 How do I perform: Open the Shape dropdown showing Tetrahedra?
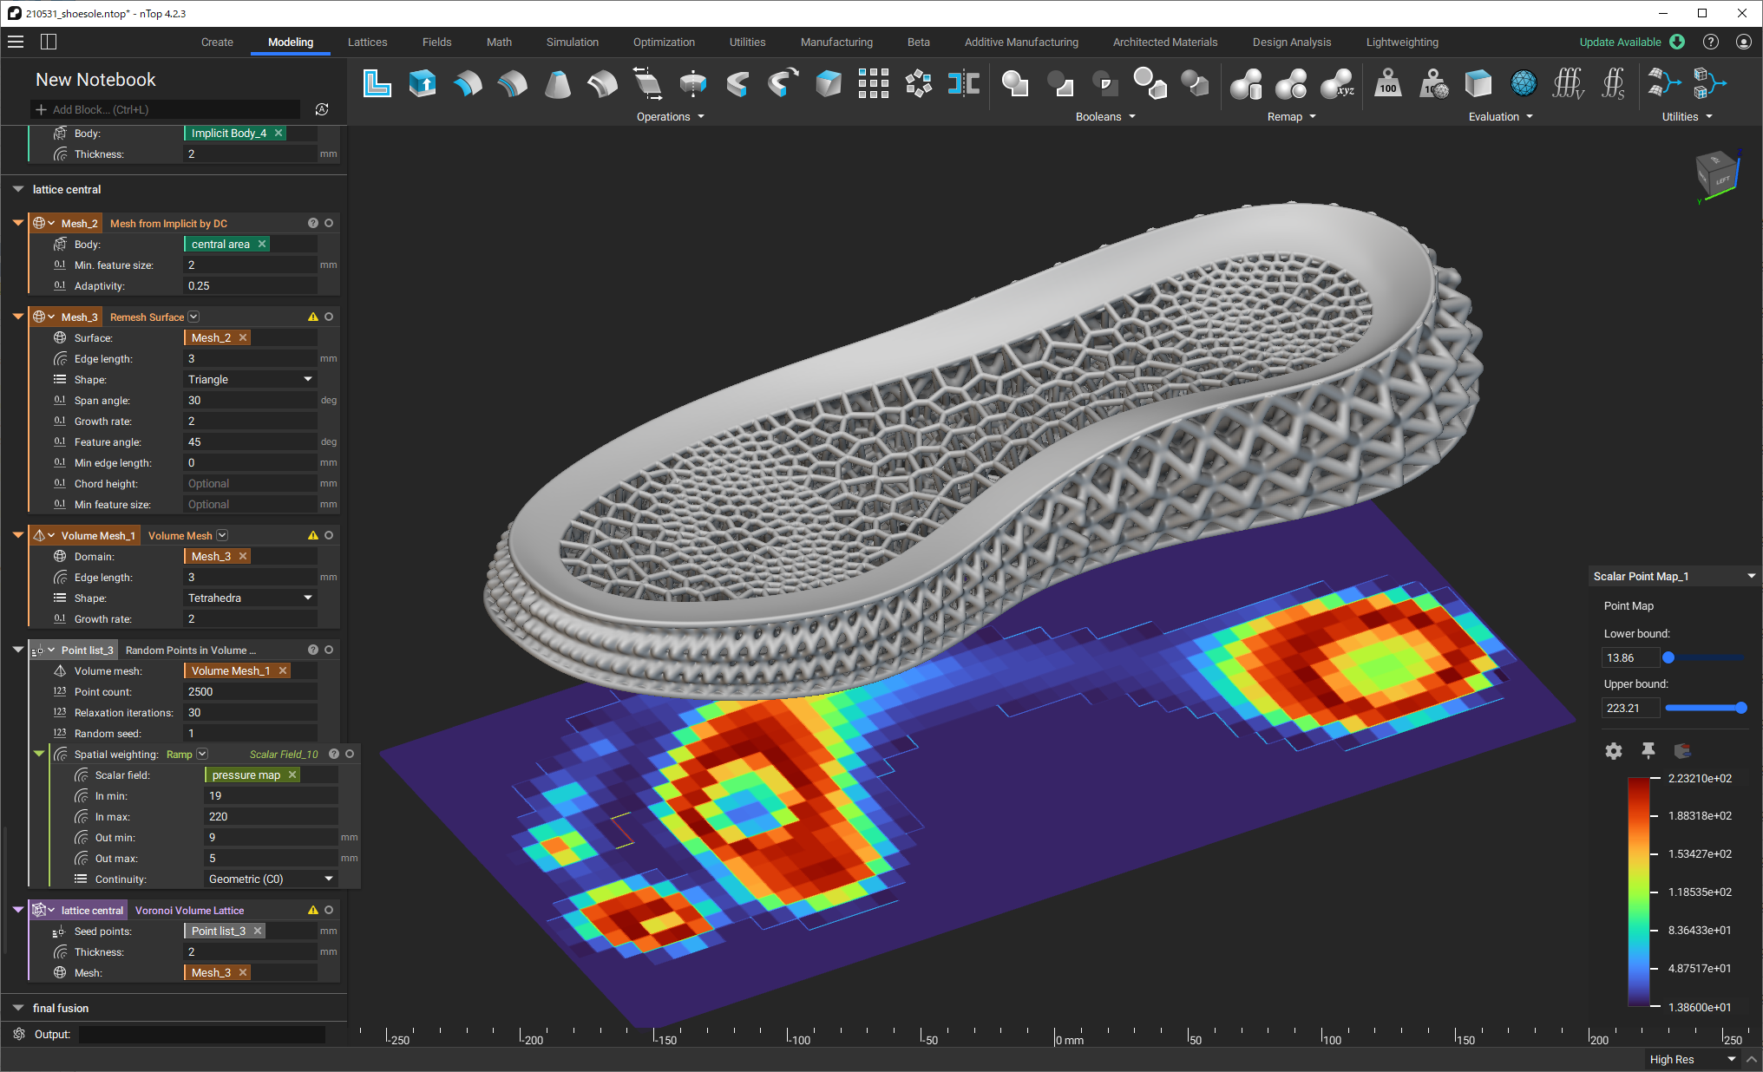point(249,598)
